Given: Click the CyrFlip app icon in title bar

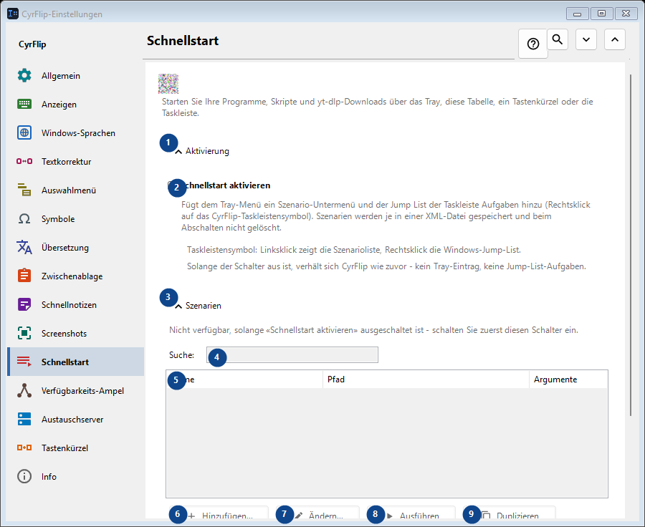Looking at the screenshot, I should point(13,14).
